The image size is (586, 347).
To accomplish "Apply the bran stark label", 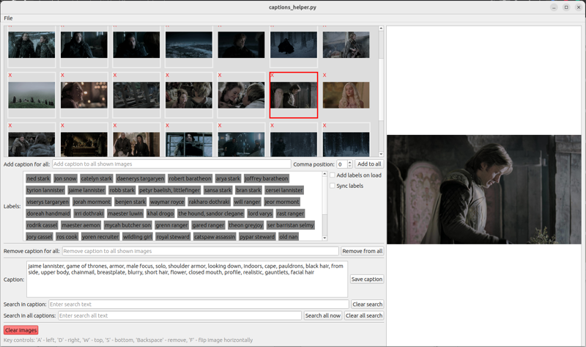I will [x=248, y=190].
